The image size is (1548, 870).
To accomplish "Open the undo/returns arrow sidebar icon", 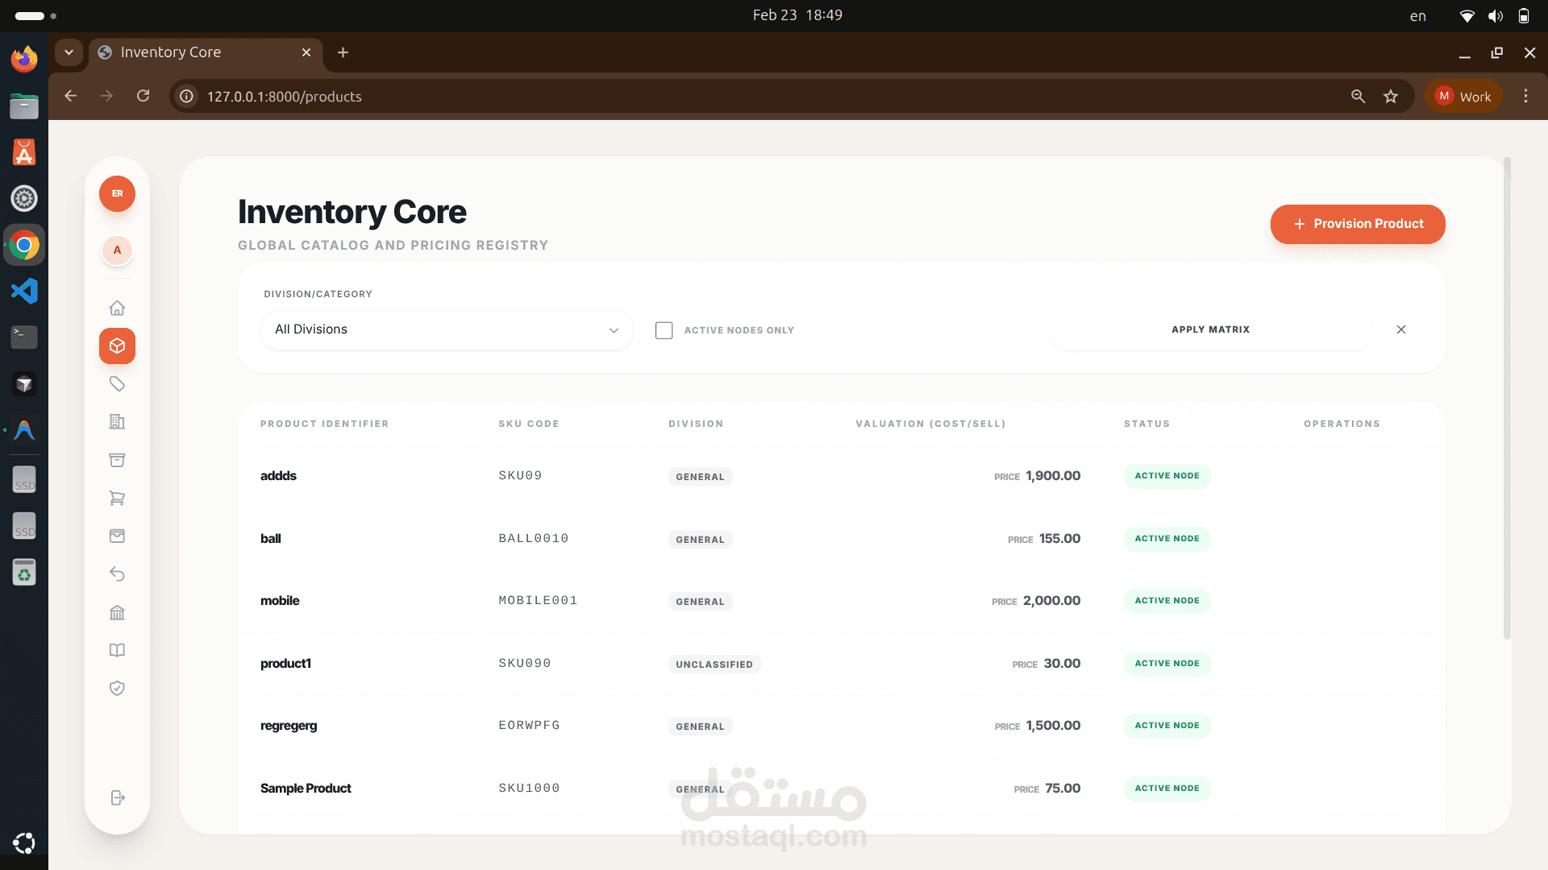I will [117, 574].
